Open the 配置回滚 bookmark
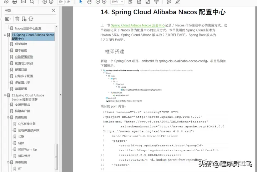This screenshot has height=172, width=257. (21, 70)
